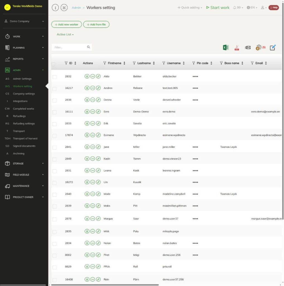
Task: Click the red Help button
Action: coord(274,8)
